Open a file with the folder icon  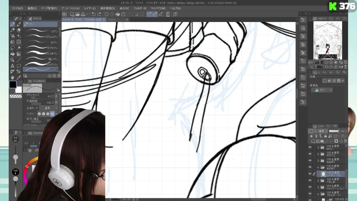(77, 14)
